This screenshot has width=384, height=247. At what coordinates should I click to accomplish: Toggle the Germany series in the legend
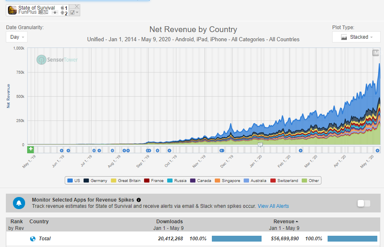pos(95,181)
